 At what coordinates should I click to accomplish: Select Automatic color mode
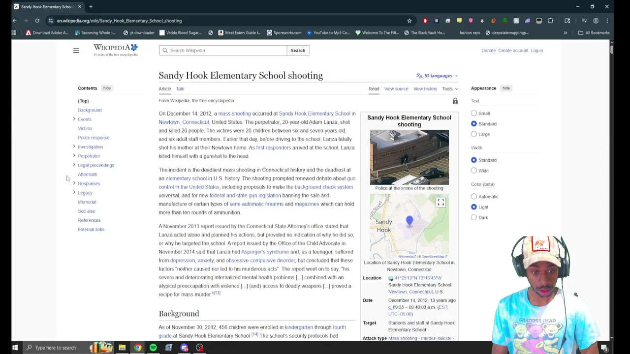(474, 196)
